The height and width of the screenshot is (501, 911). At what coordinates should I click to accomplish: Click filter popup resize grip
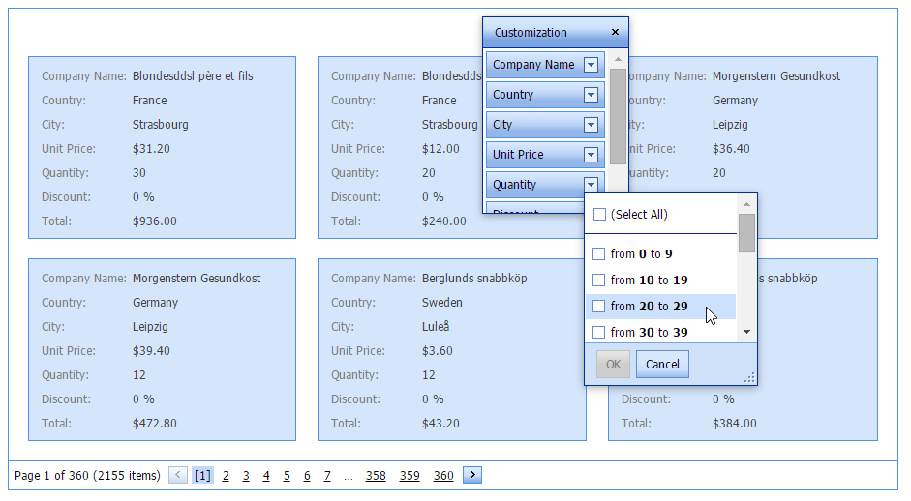click(750, 378)
